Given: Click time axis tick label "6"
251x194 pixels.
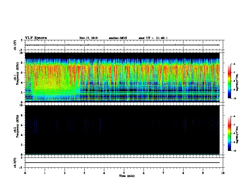Looking at the screenshot, I should click(x=144, y=173).
